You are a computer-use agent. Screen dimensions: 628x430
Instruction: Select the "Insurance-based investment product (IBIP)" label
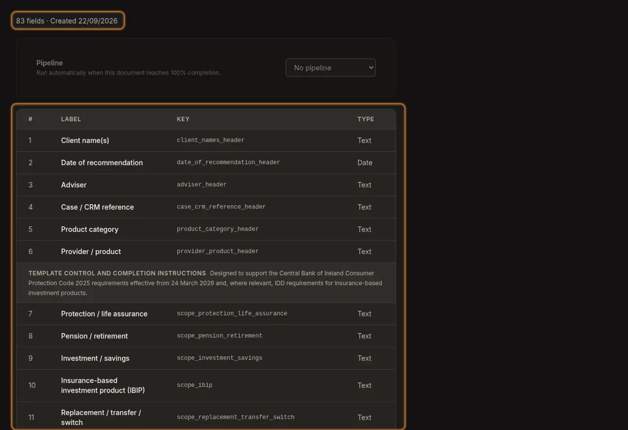[x=103, y=386]
